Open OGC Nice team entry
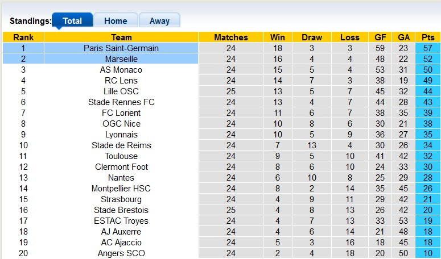 tap(121, 124)
